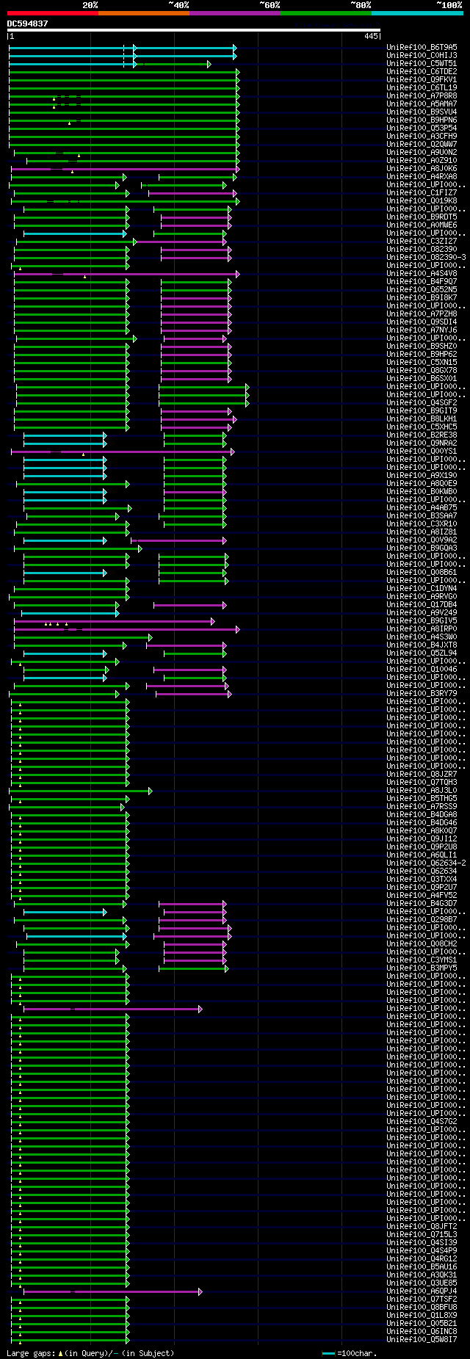
Task: Click the label UniRef100_C1FIZ7
Action: click(x=422, y=192)
